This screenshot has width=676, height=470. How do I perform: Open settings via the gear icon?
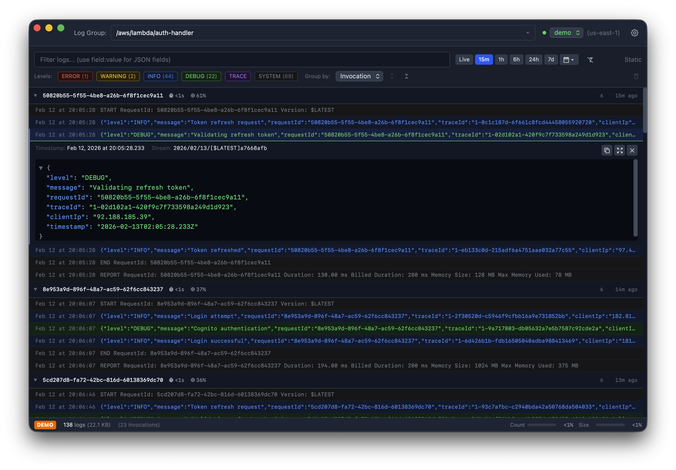[x=634, y=33]
